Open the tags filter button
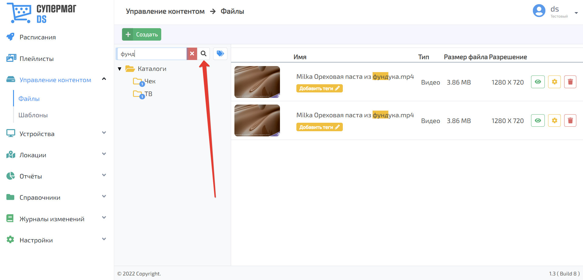This screenshot has width=583, height=280. (220, 54)
